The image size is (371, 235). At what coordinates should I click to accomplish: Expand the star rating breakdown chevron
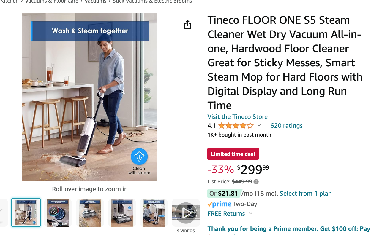click(259, 125)
